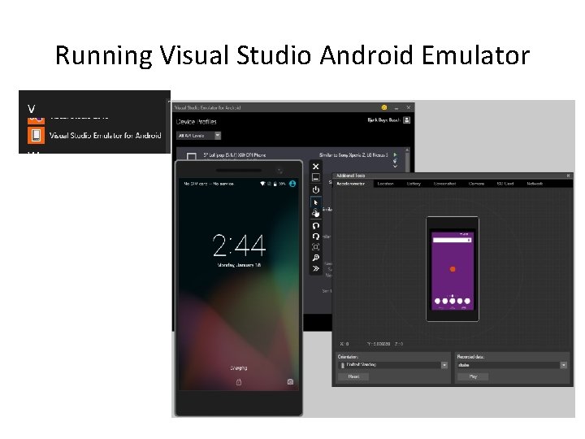The image size is (585, 439).
Task: Launch Visual Studio Emulator for Android tile
Action: (36, 135)
